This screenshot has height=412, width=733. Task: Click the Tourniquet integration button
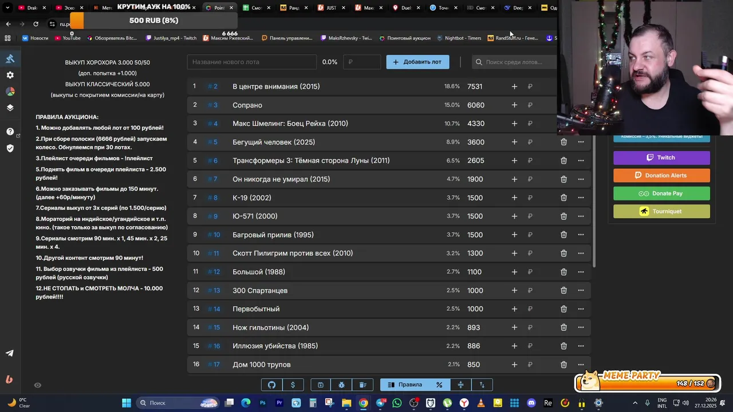coord(661,211)
